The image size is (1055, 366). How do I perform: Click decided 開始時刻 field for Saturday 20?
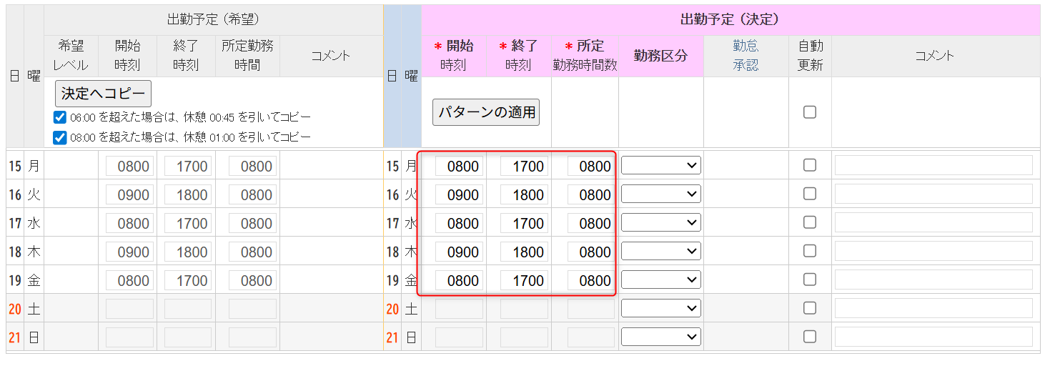[x=459, y=309]
